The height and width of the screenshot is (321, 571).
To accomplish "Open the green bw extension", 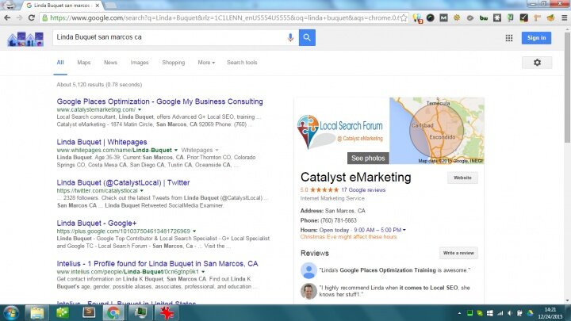I will [x=484, y=17].
